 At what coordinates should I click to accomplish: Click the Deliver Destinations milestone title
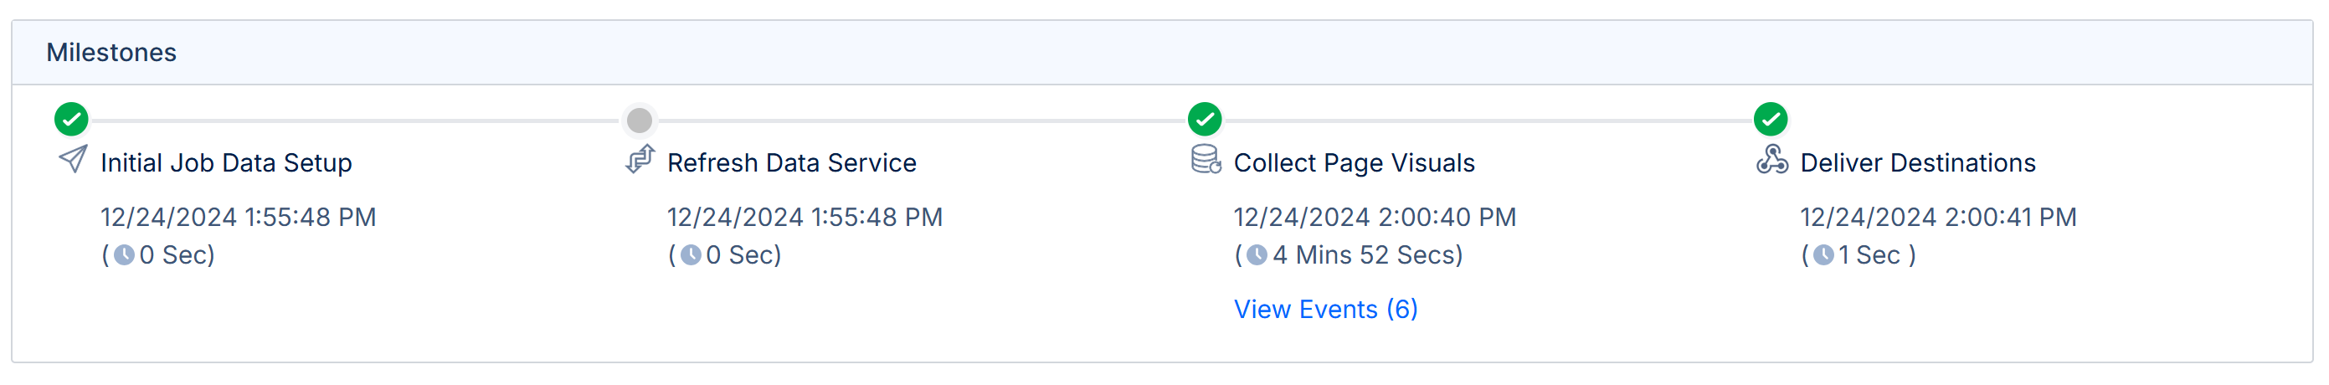pyautogui.click(x=1918, y=162)
